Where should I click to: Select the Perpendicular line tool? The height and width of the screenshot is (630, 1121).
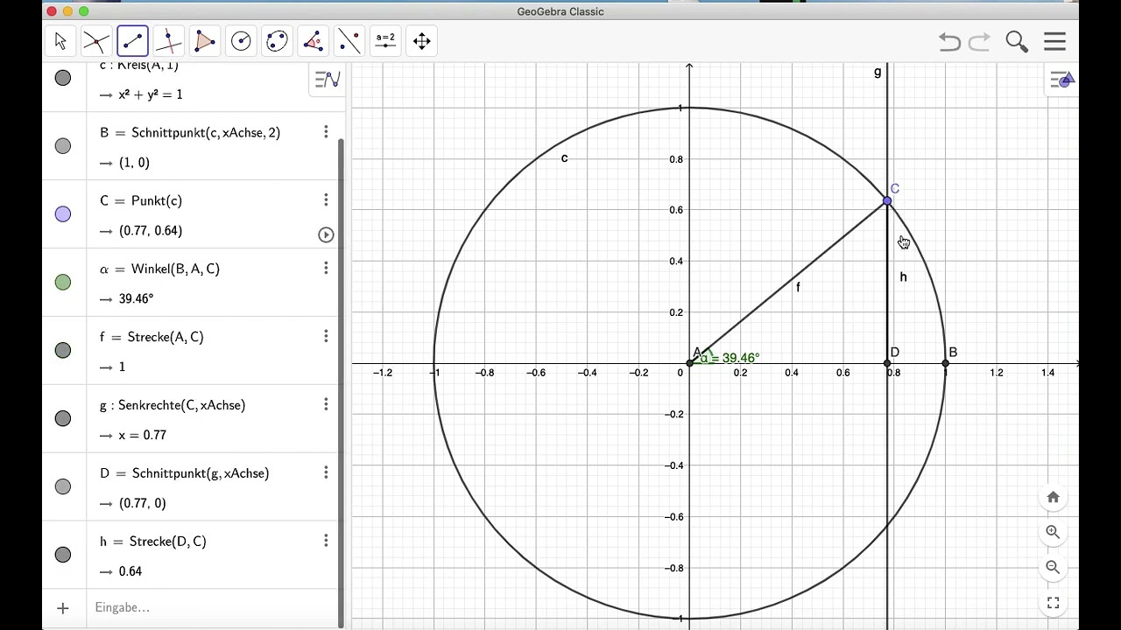[x=168, y=41]
